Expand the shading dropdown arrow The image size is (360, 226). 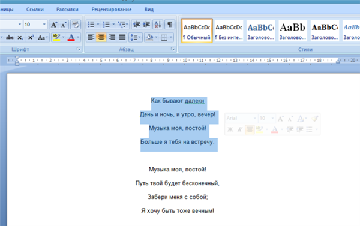[x=157, y=37]
